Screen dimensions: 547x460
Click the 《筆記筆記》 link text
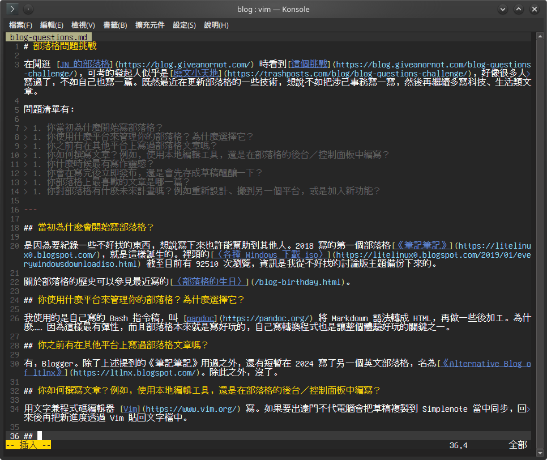pos(422,245)
